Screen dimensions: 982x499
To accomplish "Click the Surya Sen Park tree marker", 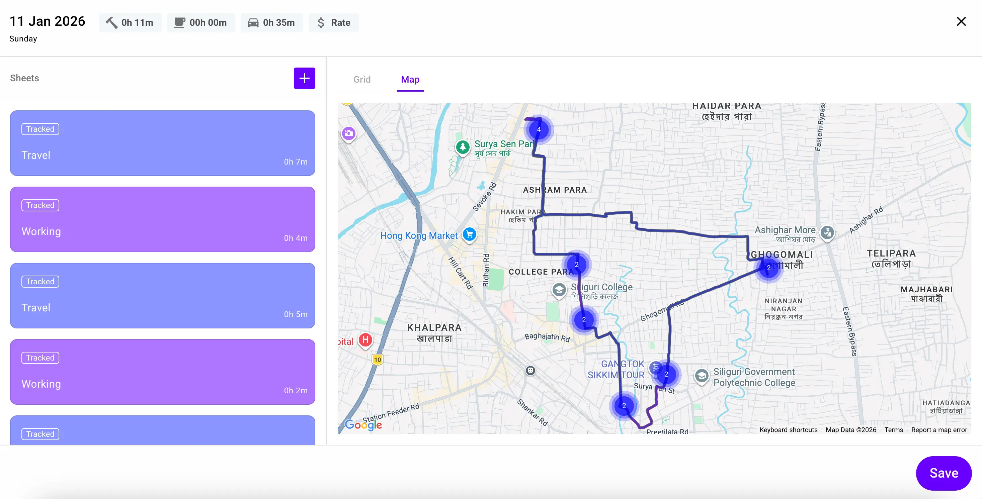I will 463,146.
